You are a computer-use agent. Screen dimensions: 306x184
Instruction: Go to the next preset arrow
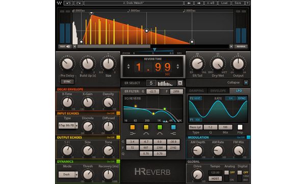(x=199, y=3)
